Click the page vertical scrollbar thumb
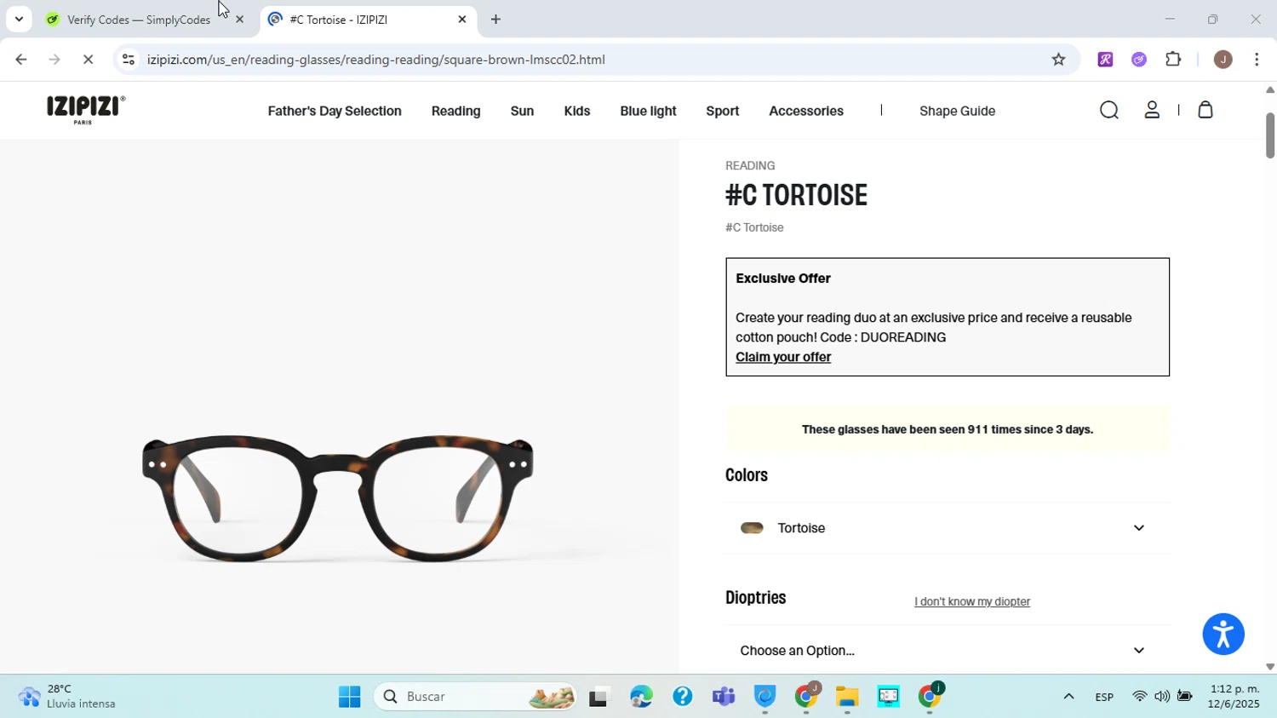Viewport: 1277px width, 718px height. point(1269,135)
